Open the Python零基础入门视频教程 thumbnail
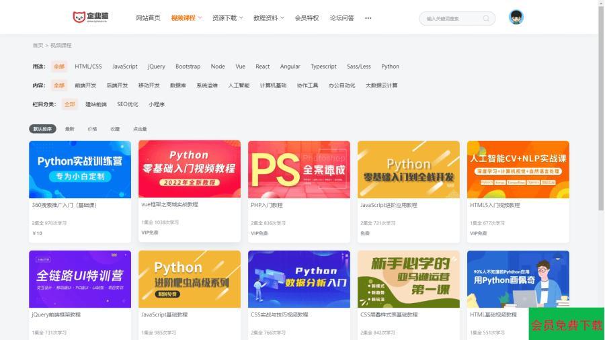 click(190, 169)
